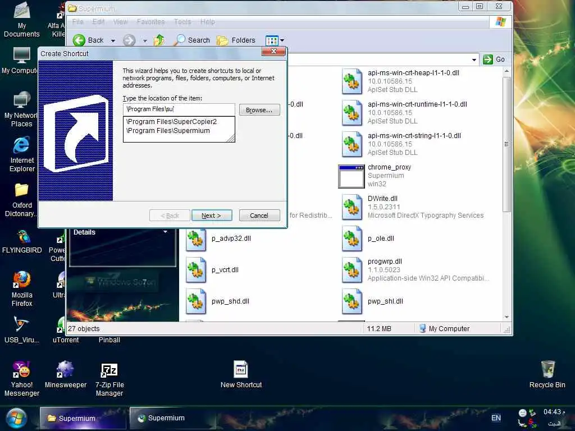
Task: Select the p_ole.dll file icon
Action: (352, 239)
